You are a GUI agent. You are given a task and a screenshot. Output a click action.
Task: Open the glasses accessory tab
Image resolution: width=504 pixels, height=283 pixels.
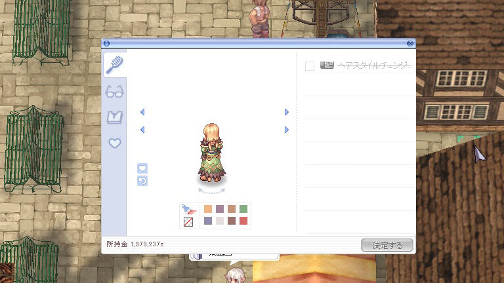click(114, 92)
